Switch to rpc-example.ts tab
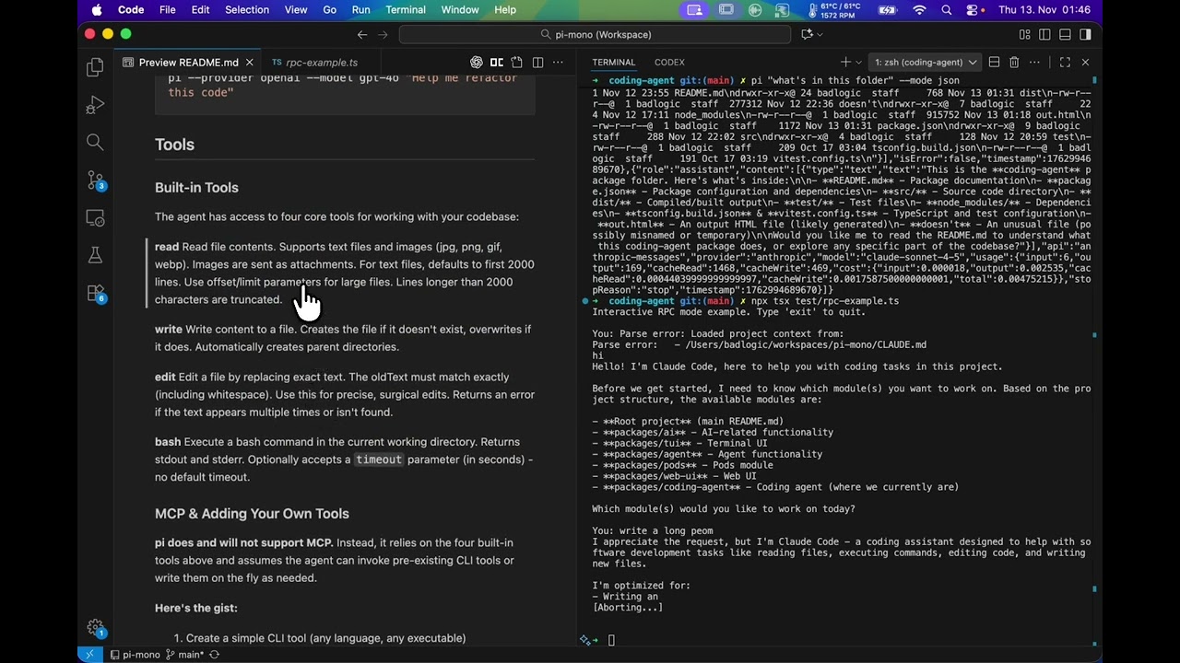The height and width of the screenshot is (663, 1180). [321, 63]
